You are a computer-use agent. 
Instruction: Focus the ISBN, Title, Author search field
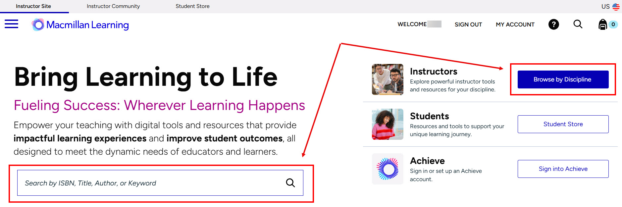pyautogui.click(x=149, y=183)
